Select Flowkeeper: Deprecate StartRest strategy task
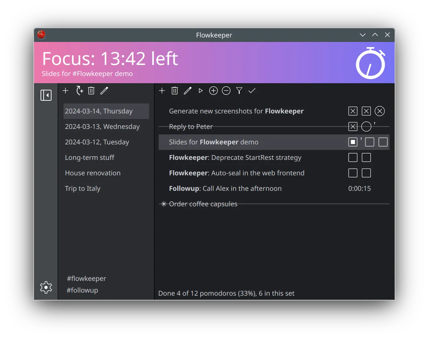Viewport: 429px width, 340px height. coord(274,157)
